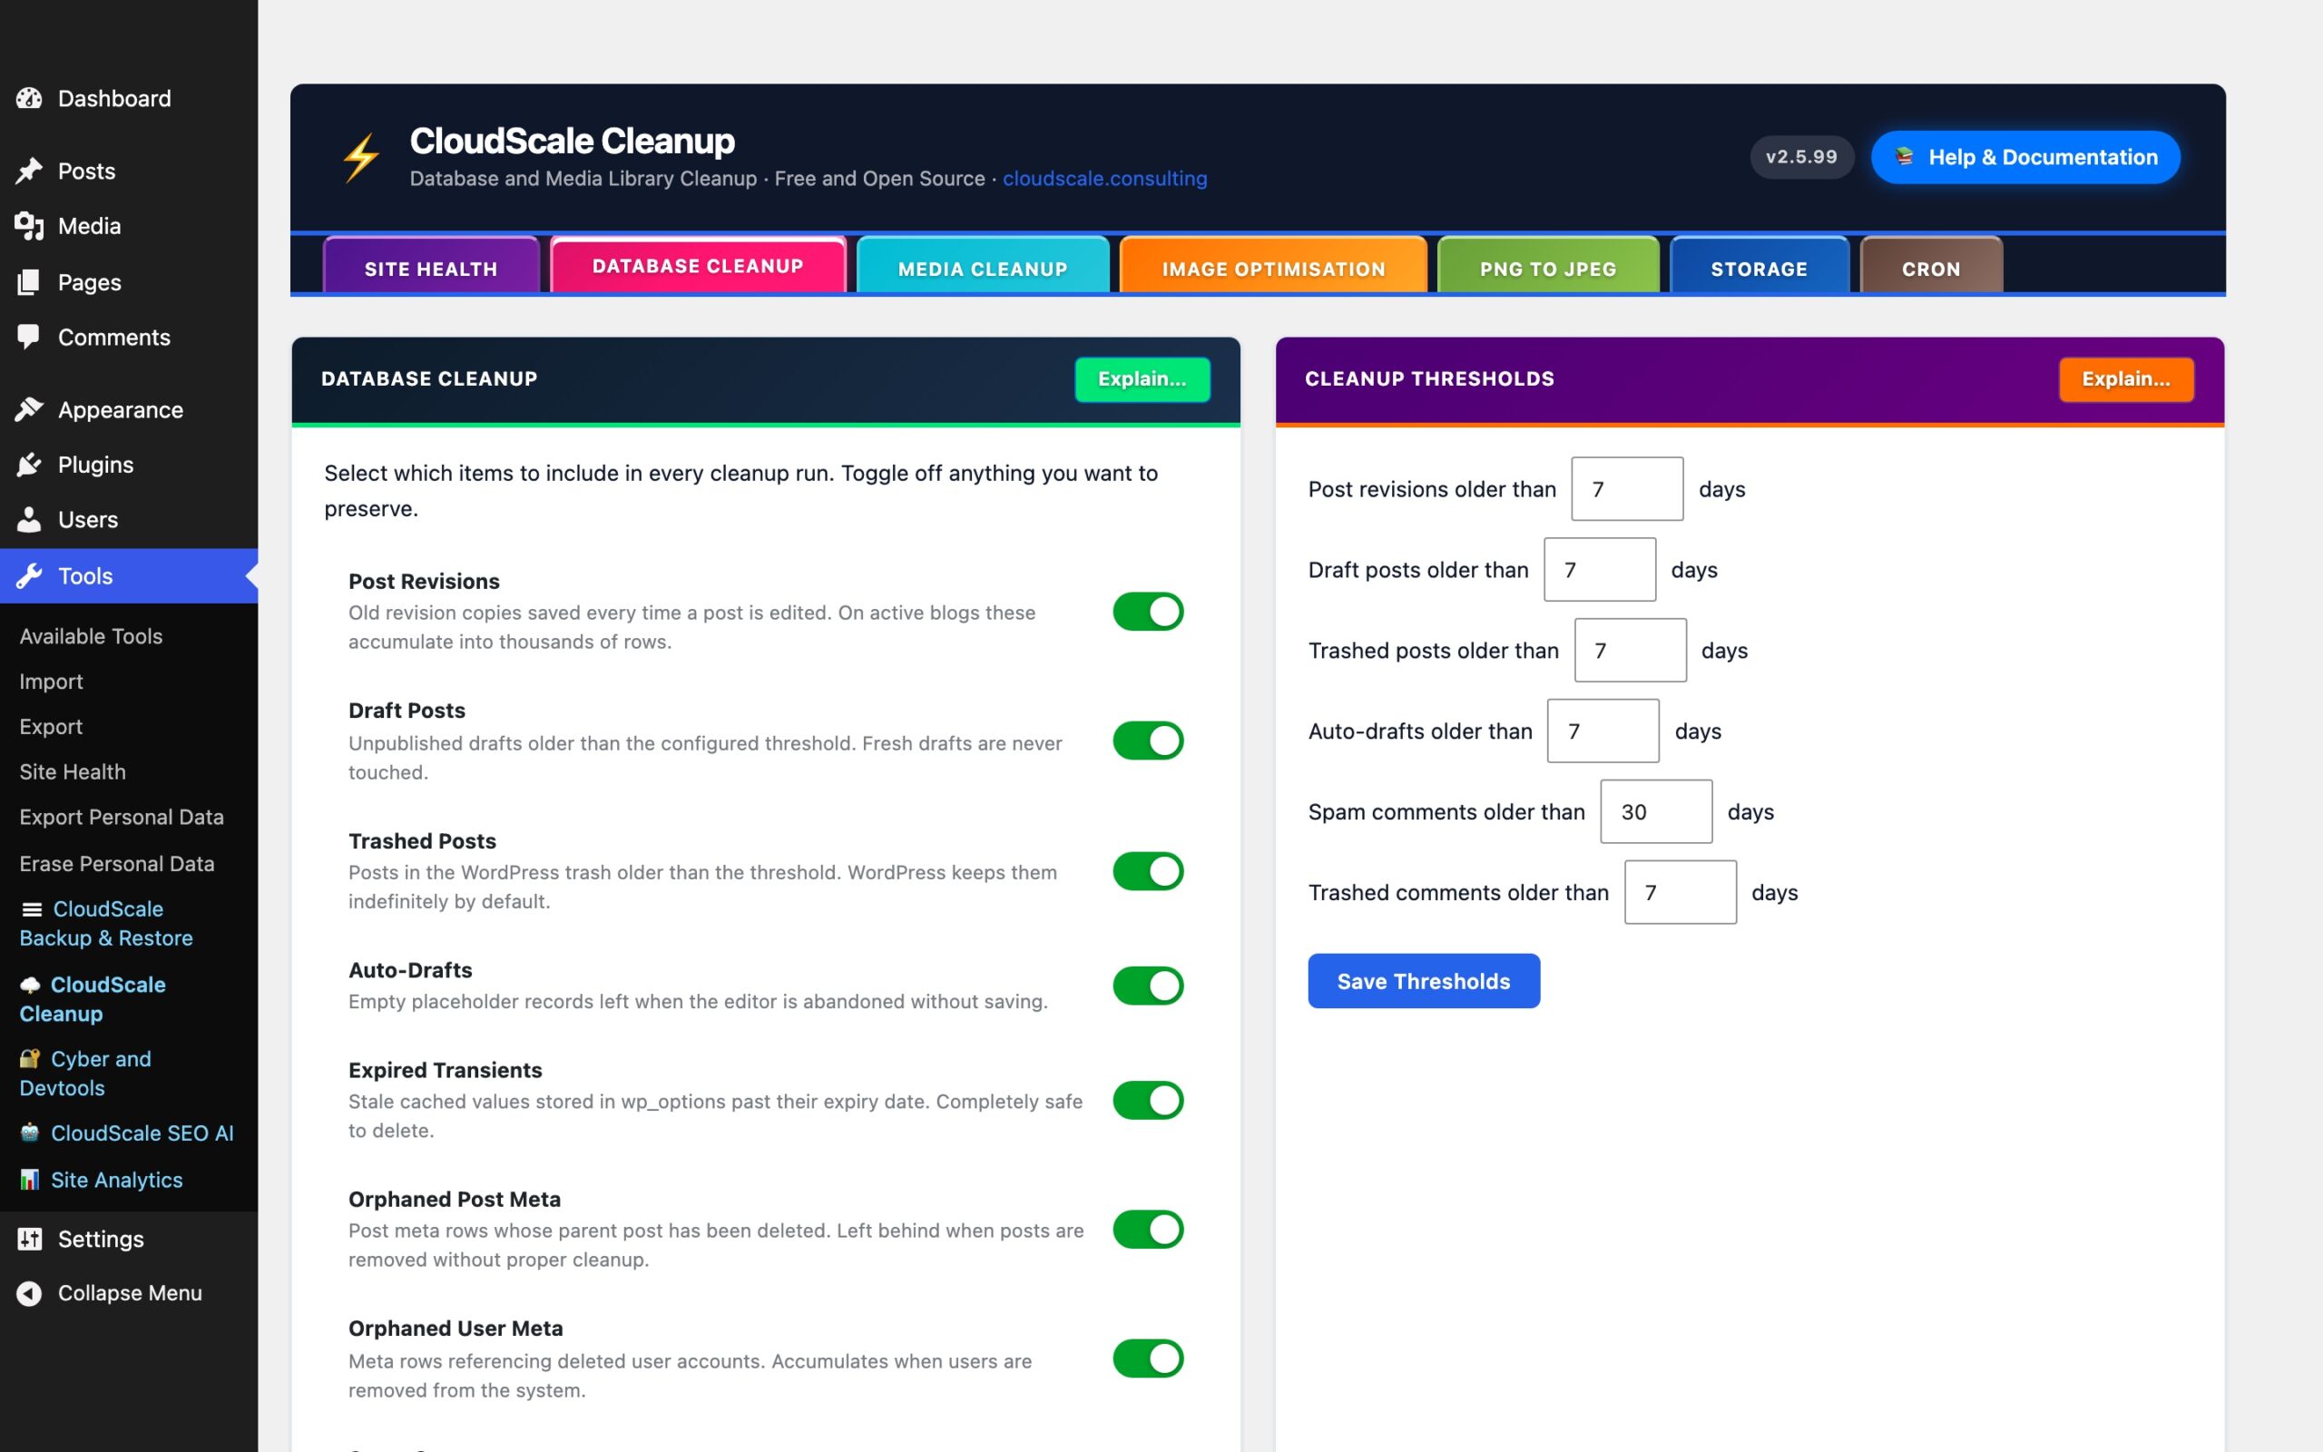Select the Trashed comments days field

pos(1680,892)
